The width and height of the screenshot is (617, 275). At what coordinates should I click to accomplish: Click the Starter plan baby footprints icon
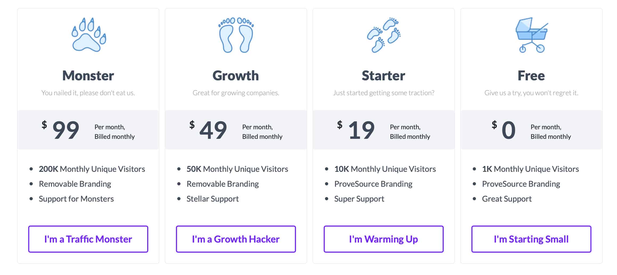click(x=384, y=35)
